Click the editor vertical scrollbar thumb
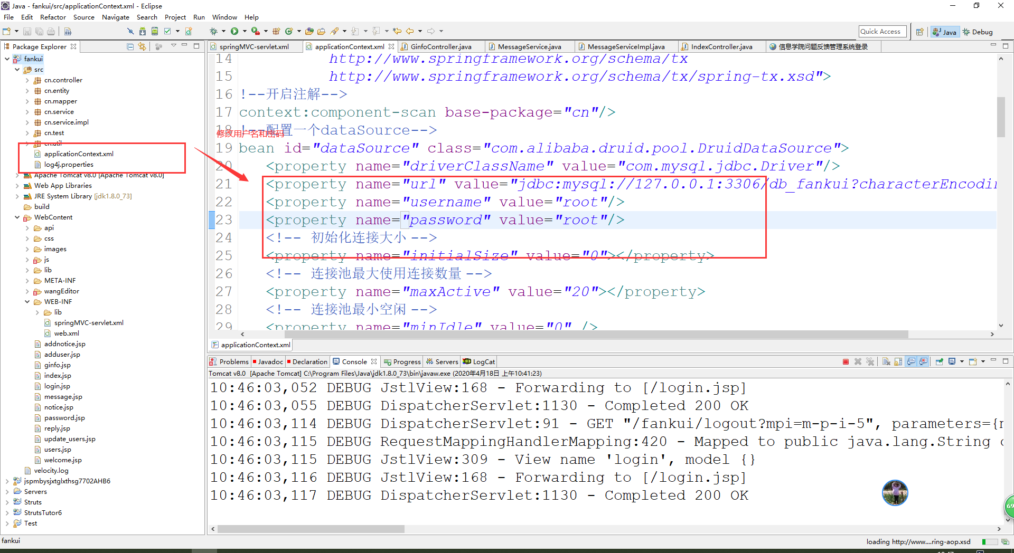The width and height of the screenshot is (1014, 553). click(1001, 117)
